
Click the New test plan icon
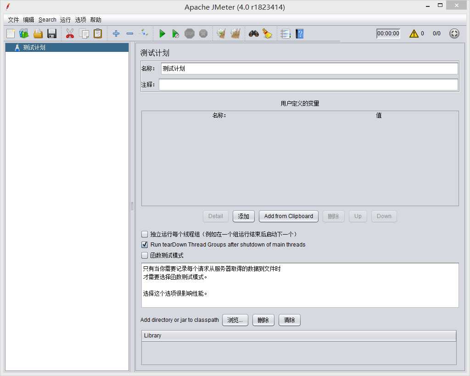pos(11,34)
